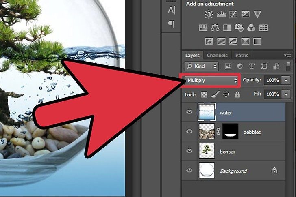Viewport: 296px width, 197px height.
Task: Click the Fill percentage field
Action: pos(272,94)
